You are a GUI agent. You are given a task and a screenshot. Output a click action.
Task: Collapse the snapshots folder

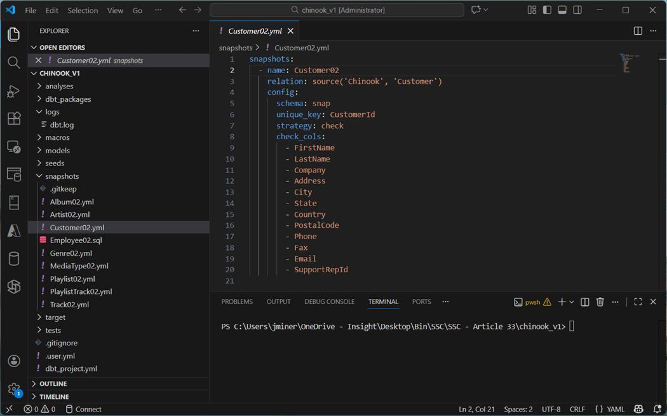point(62,176)
